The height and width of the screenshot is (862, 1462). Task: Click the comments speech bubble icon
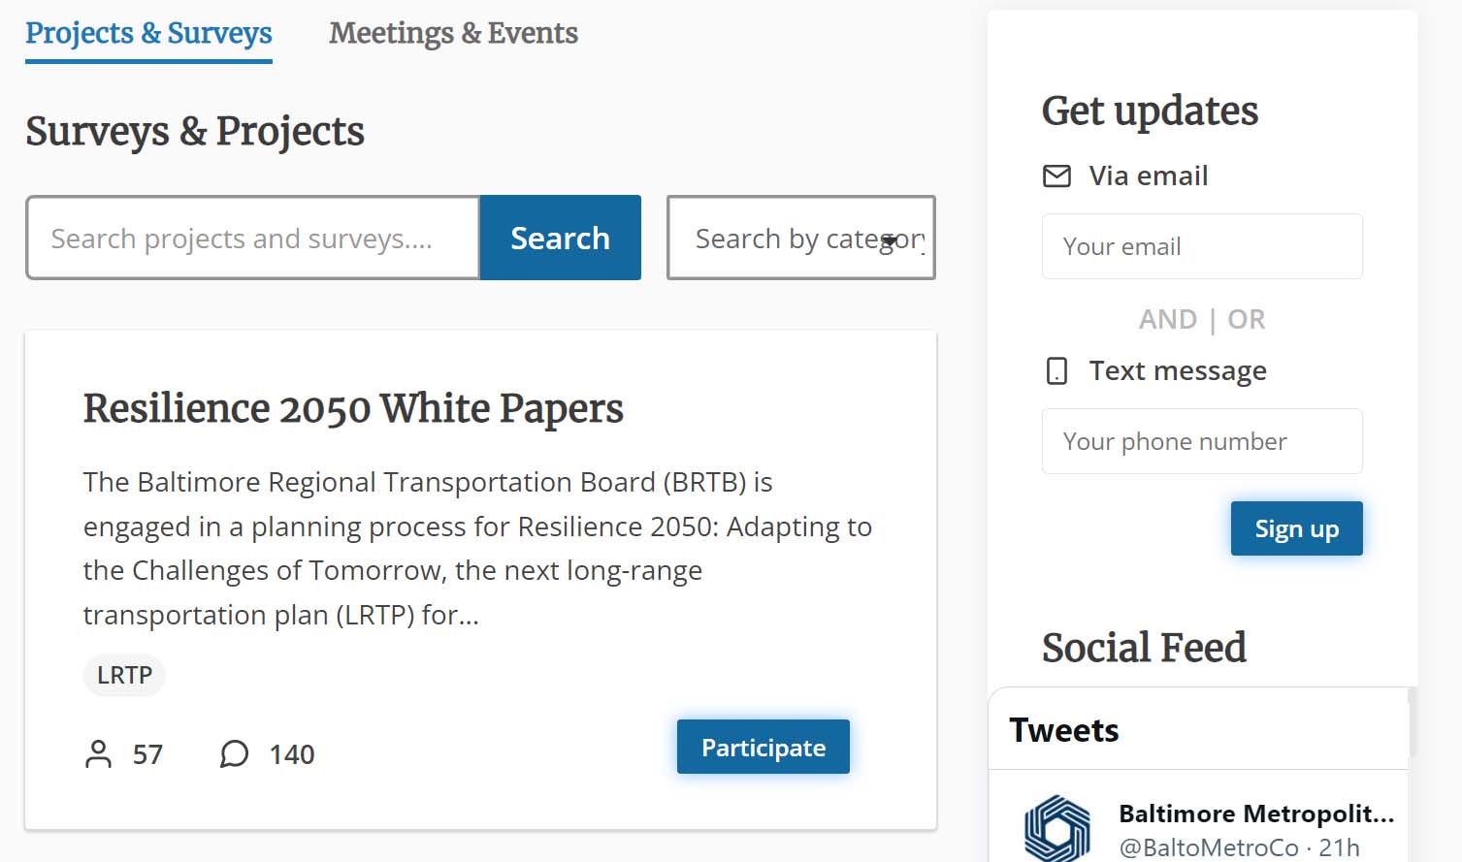234,754
